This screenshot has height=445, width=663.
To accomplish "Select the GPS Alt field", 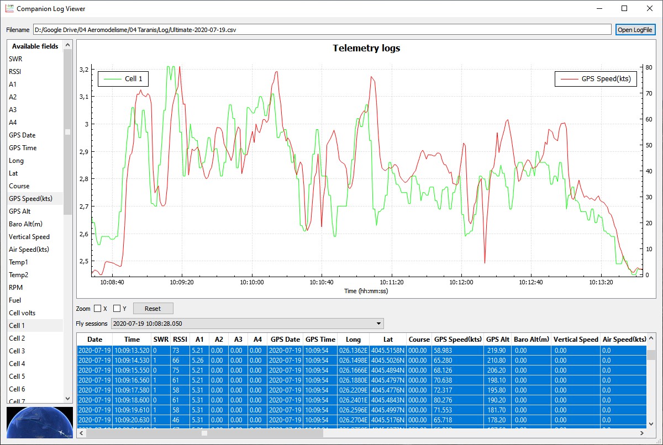I will point(19,211).
